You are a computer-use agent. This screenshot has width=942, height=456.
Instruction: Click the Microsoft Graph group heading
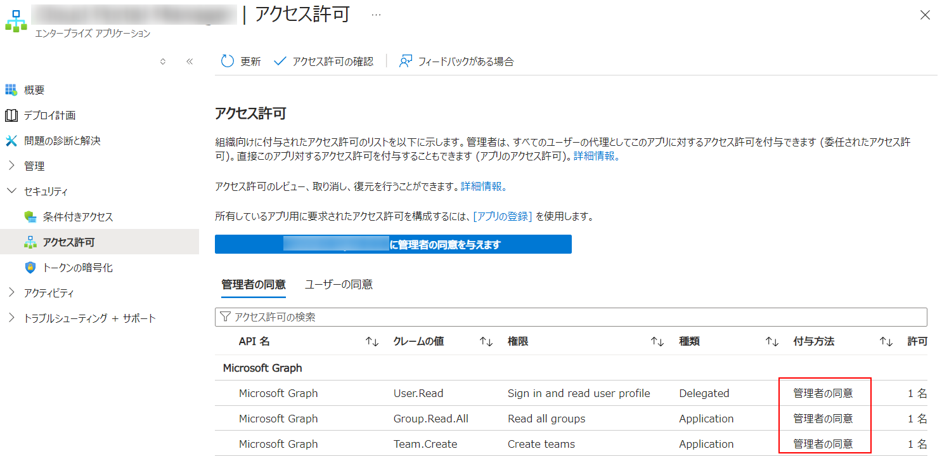pos(262,368)
